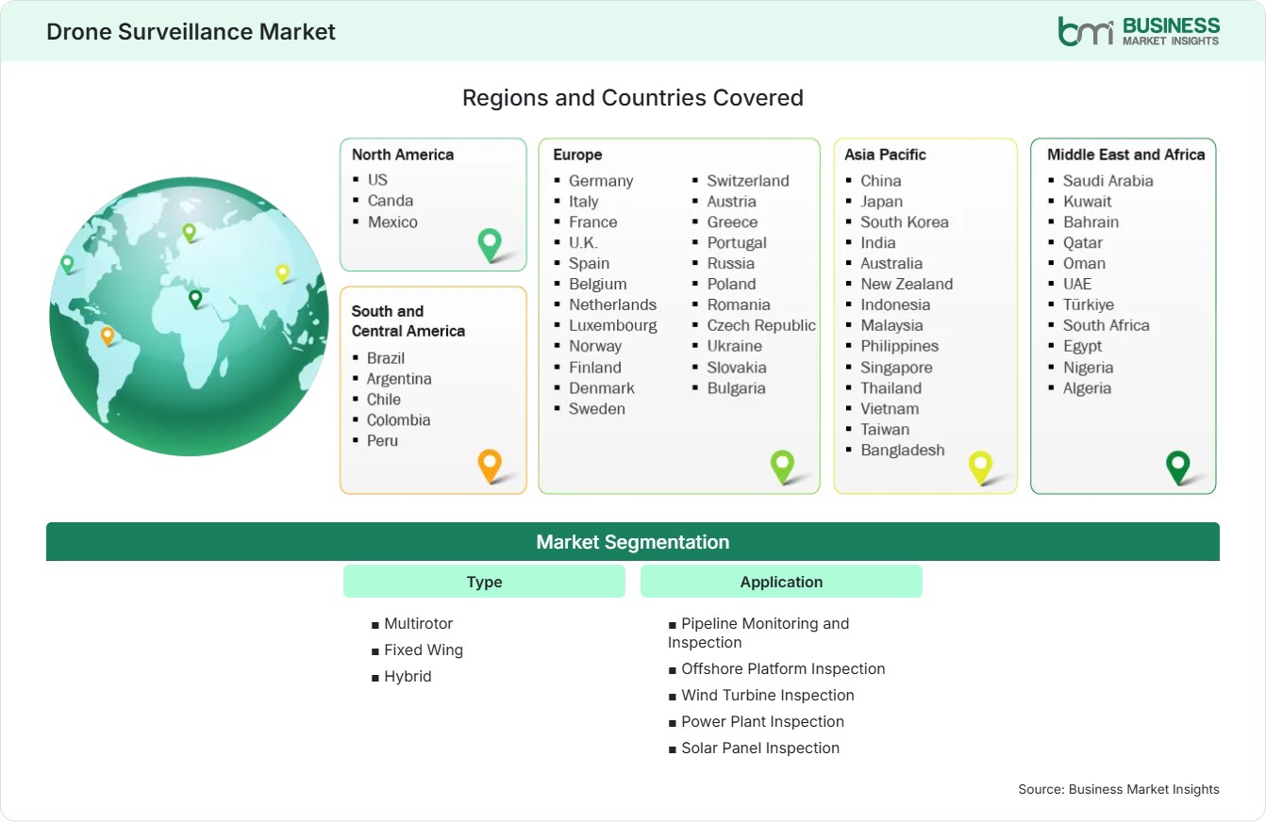Click 'Switzerland' in Europe list
This screenshot has height=822, width=1266.
pos(748,181)
